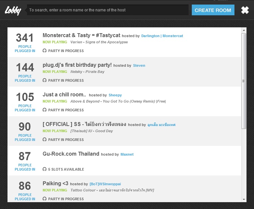The height and width of the screenshot is (209, 254).
Task: Open host profile Darlington | Monstercat
Action: tap(162, 36)
